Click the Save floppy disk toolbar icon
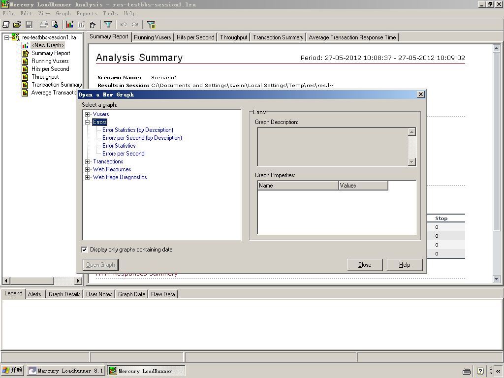504x378 pixels. click(29, 25)
